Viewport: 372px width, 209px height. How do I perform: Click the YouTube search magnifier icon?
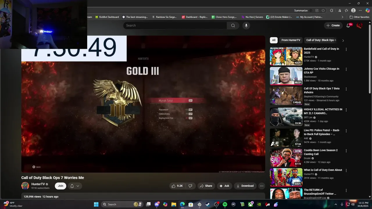pos(233,26)
